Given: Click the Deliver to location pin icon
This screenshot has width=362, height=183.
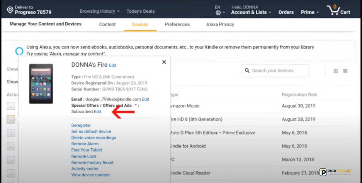Looking at the screenshot, I should [x=10, y=10].
